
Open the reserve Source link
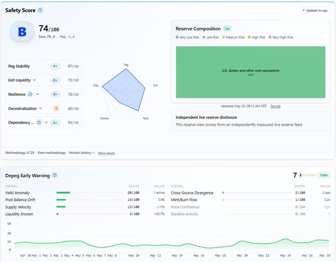coord(275,106)
